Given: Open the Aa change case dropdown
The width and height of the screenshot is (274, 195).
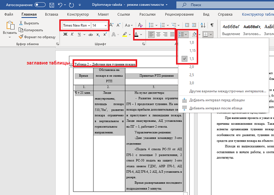Looking at the screenshot, I should [x=129, y=25].
